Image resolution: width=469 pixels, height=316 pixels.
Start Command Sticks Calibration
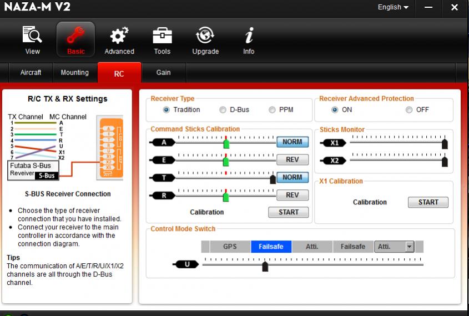(288, 212)
